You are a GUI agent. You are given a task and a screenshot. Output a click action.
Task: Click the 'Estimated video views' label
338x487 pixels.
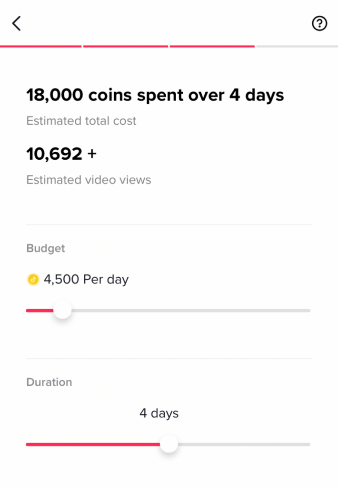pos(89,180)
